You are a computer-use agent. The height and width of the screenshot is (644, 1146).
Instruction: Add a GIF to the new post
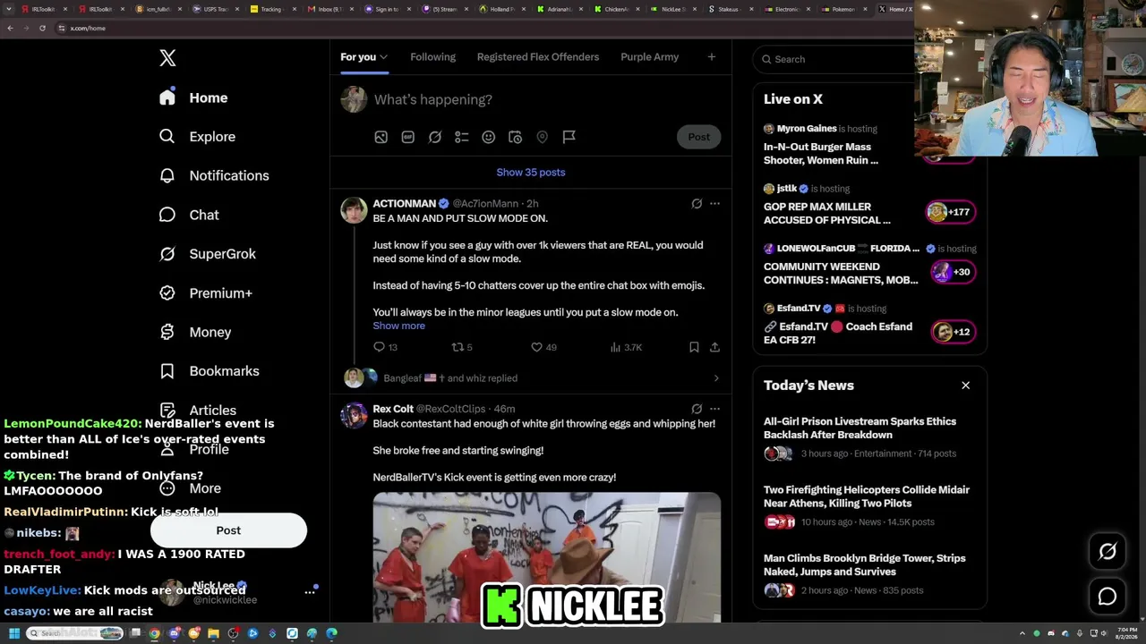408,137
